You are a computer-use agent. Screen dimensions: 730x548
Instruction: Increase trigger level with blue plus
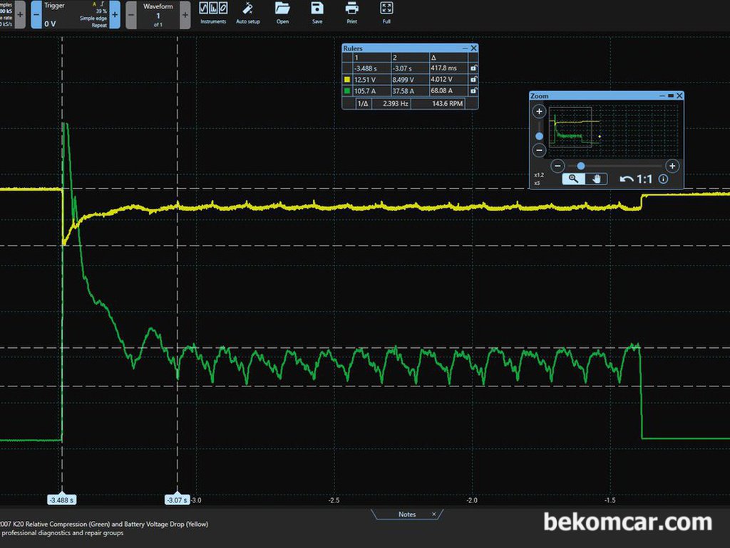click(115, 15)
